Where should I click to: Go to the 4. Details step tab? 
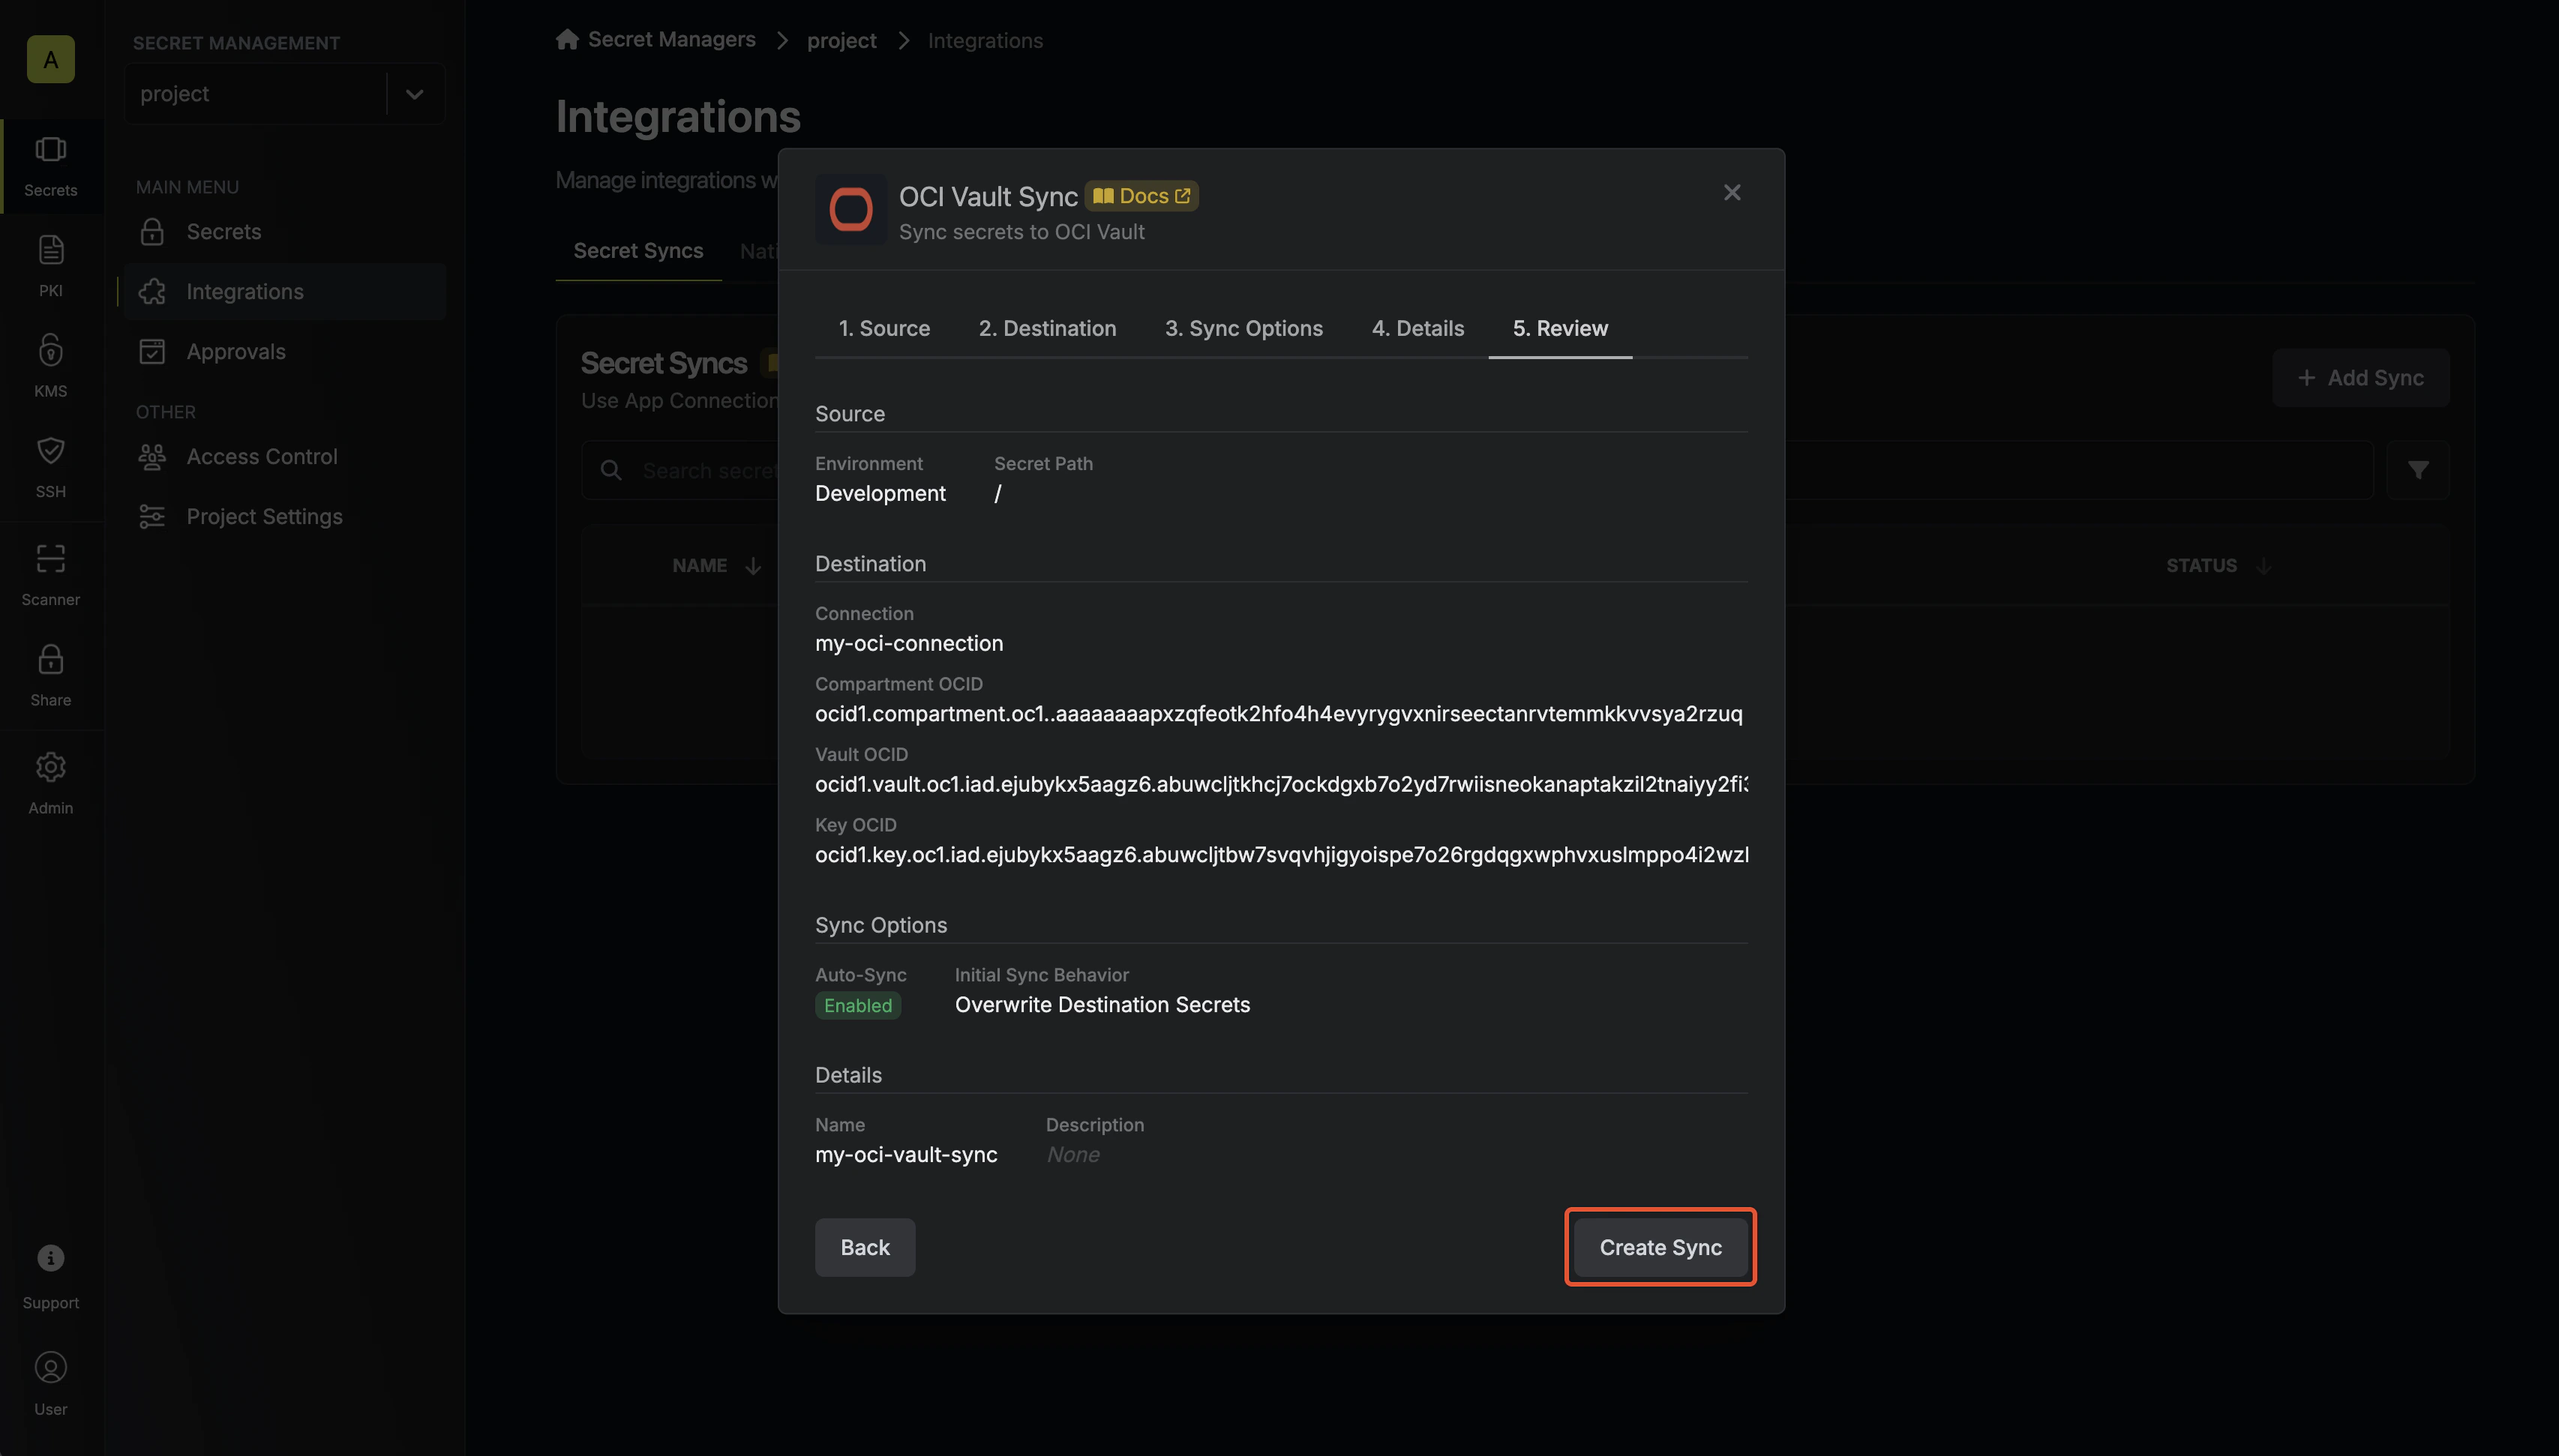coord(1417,329)
